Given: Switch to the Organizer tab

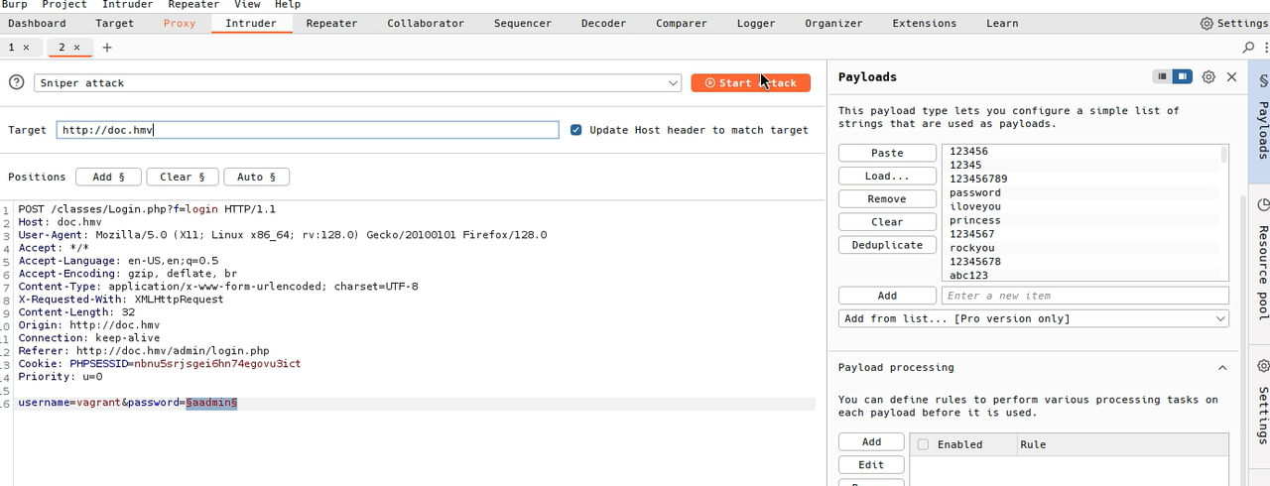Looking at the screenshot, I should pos(833,23).
